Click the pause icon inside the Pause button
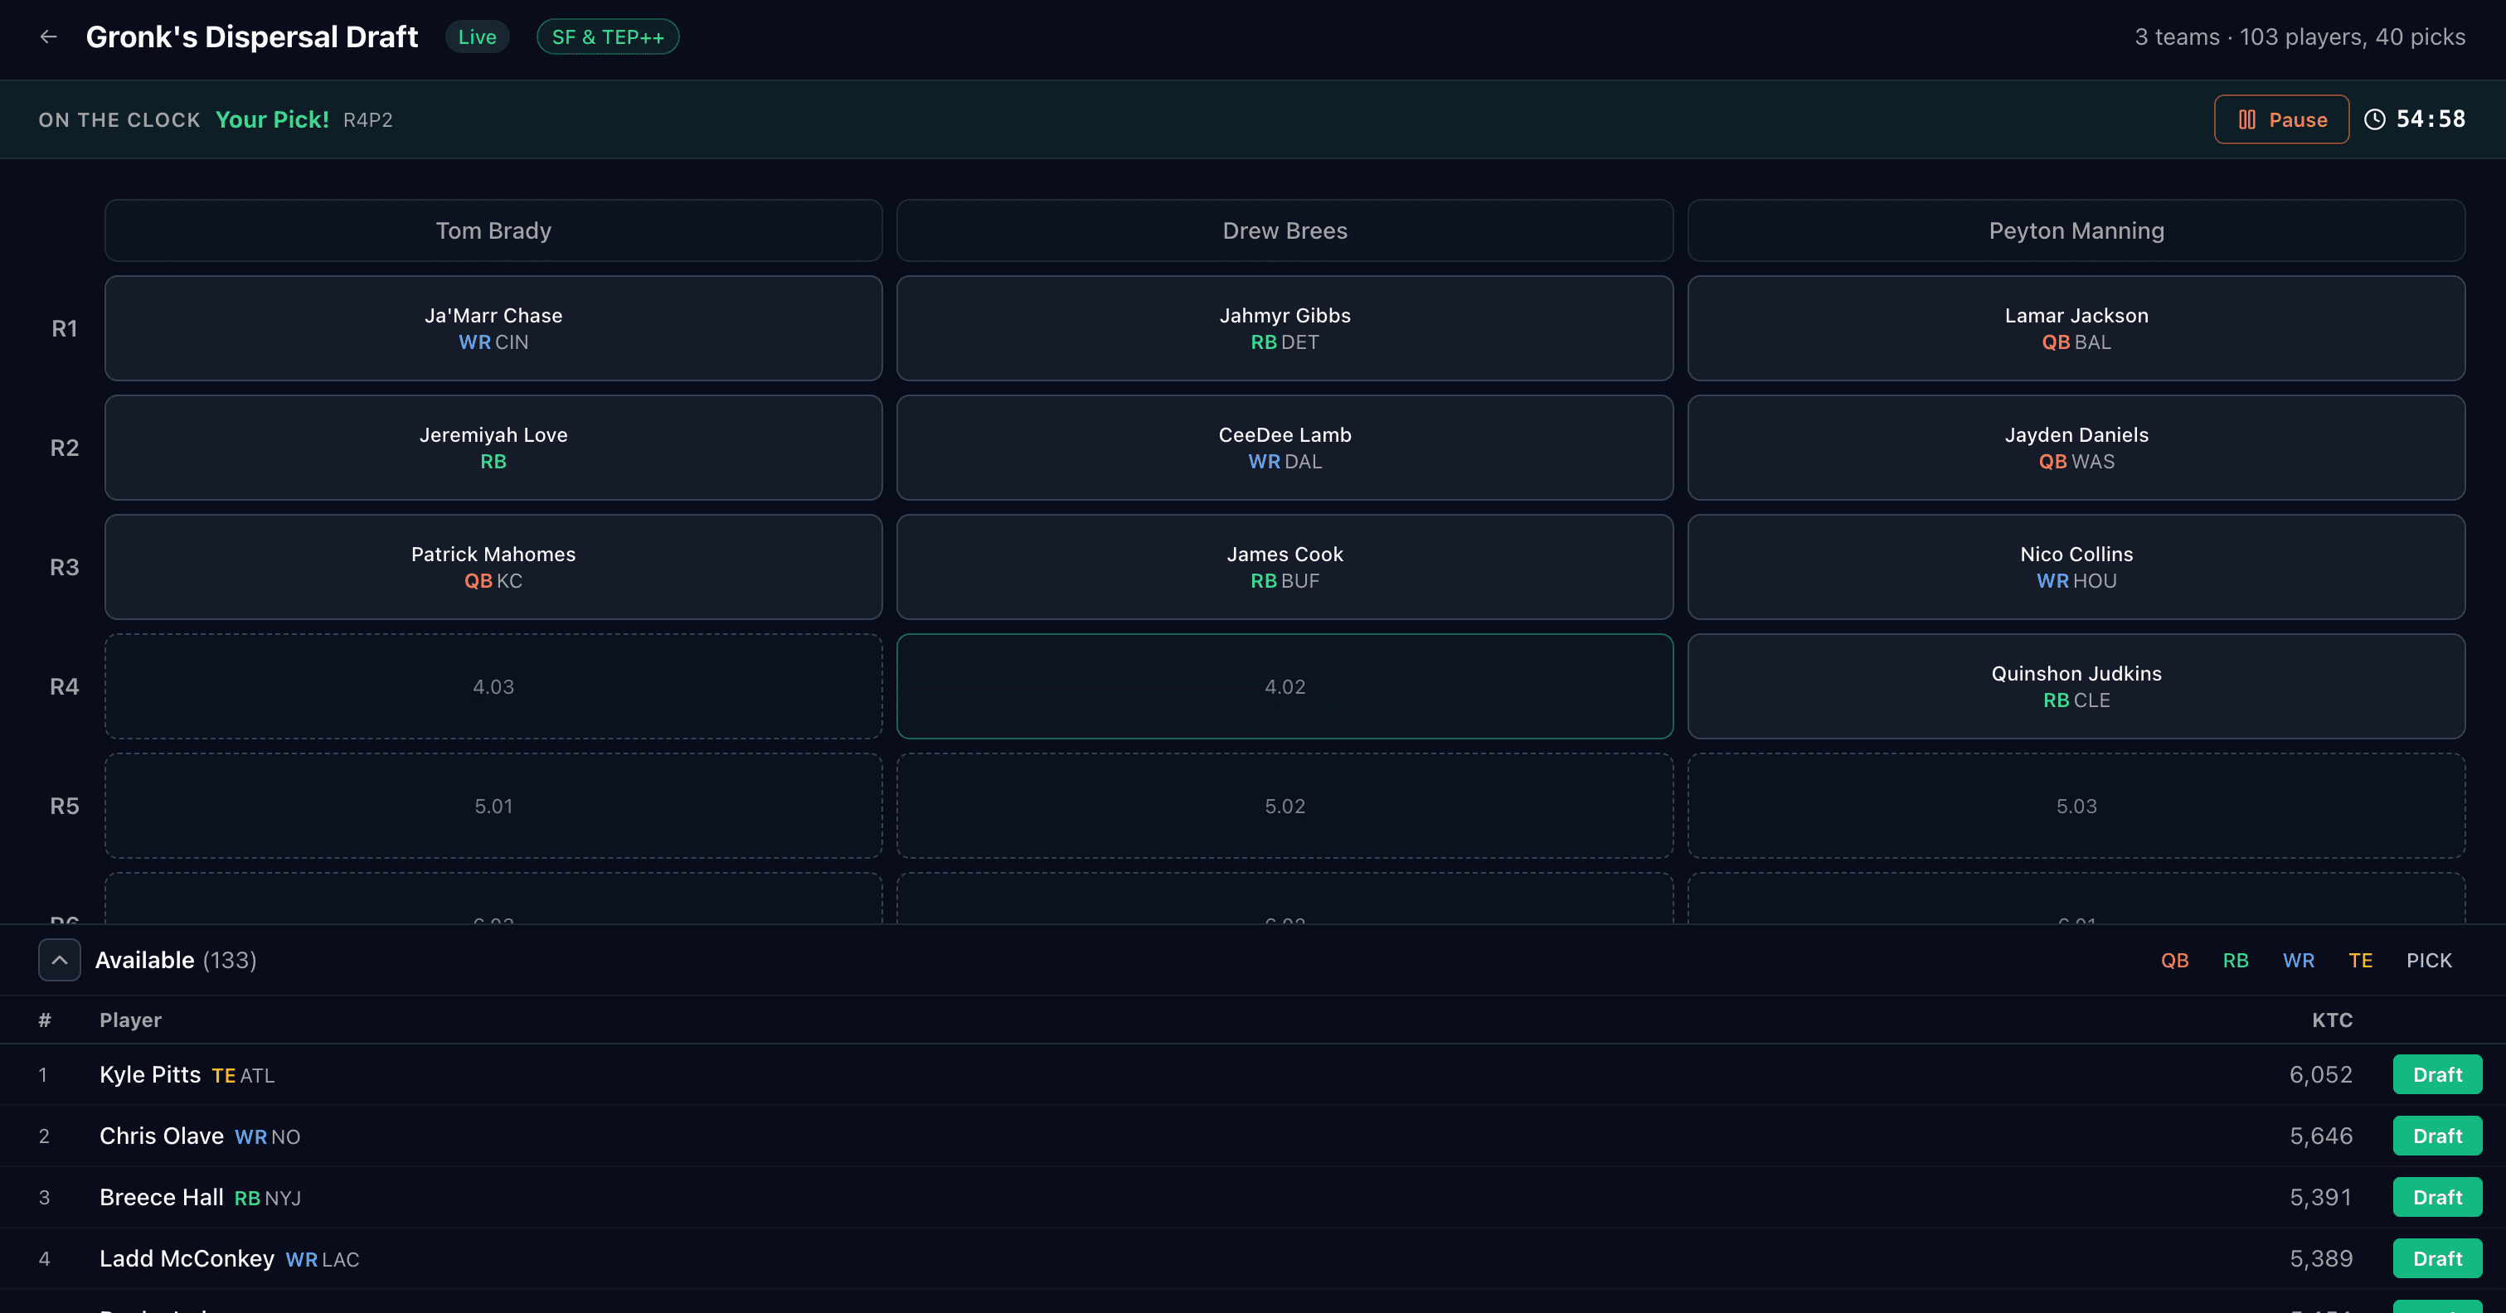Screen dimensions: 2506x1313 pyautogui.click(x=2248, y=119)
